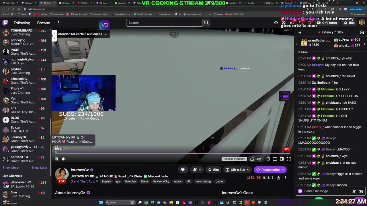Open the princejmg channel in the sidebar

[x=26, y=42]
